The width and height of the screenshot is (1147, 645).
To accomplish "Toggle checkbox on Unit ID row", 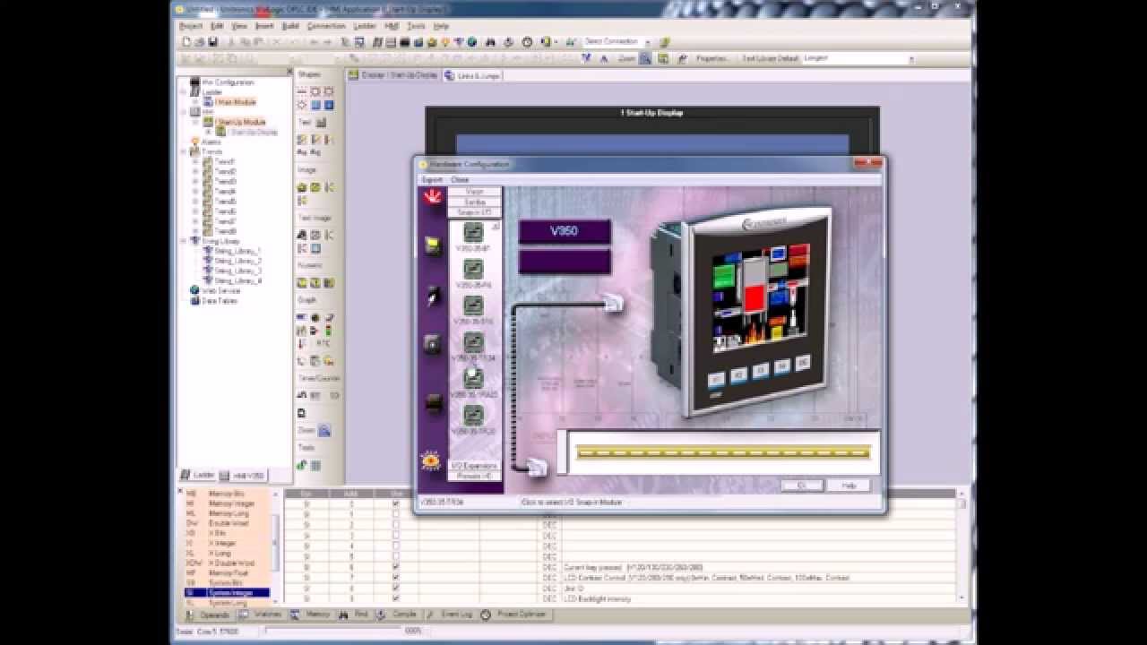I will point(396,588).
